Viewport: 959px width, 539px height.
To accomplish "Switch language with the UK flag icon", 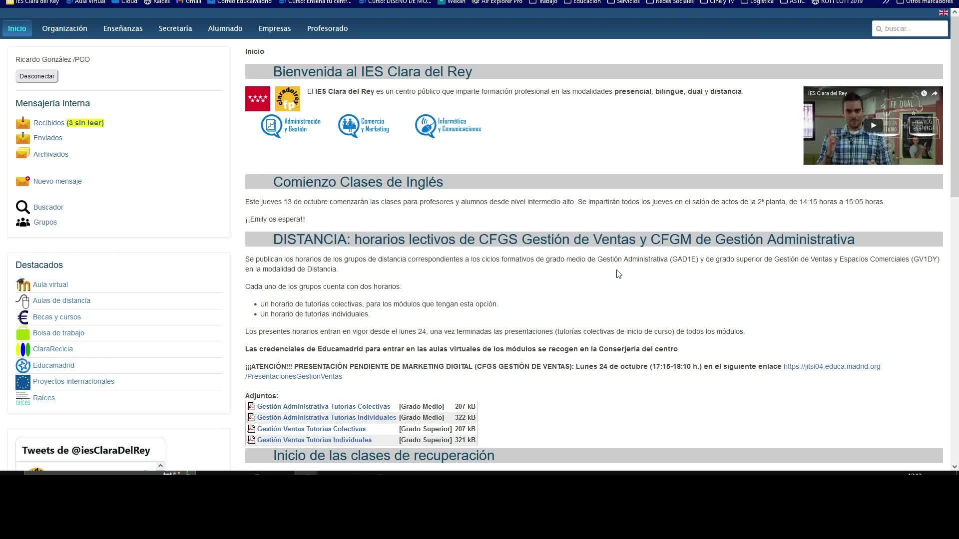I will (943, 12).
